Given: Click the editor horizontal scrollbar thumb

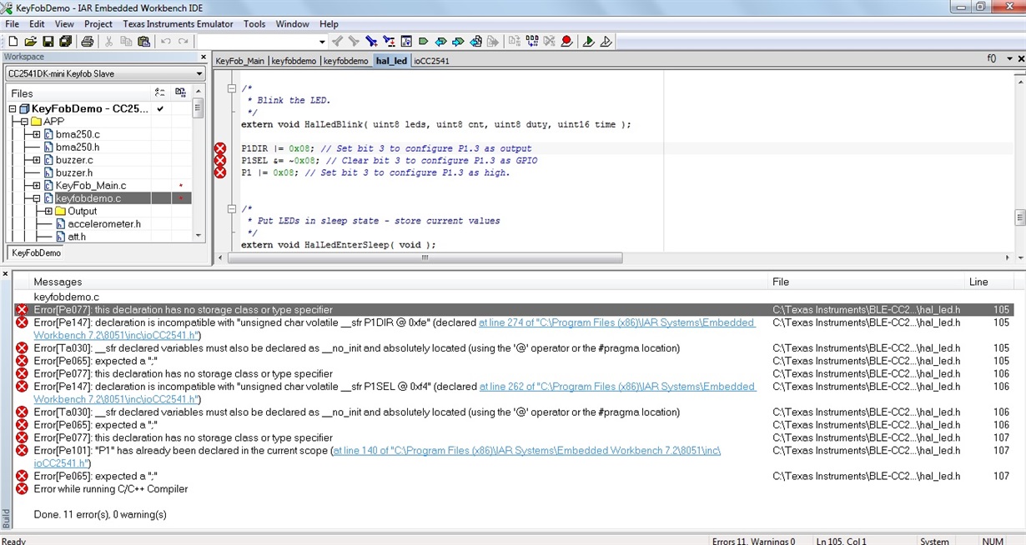Looking at the screenshot, I should pyautogui.click(x=425, y=258).
